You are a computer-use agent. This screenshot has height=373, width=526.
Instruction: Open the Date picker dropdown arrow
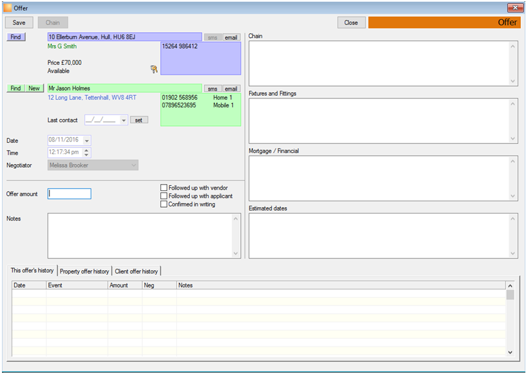[86, 140]
